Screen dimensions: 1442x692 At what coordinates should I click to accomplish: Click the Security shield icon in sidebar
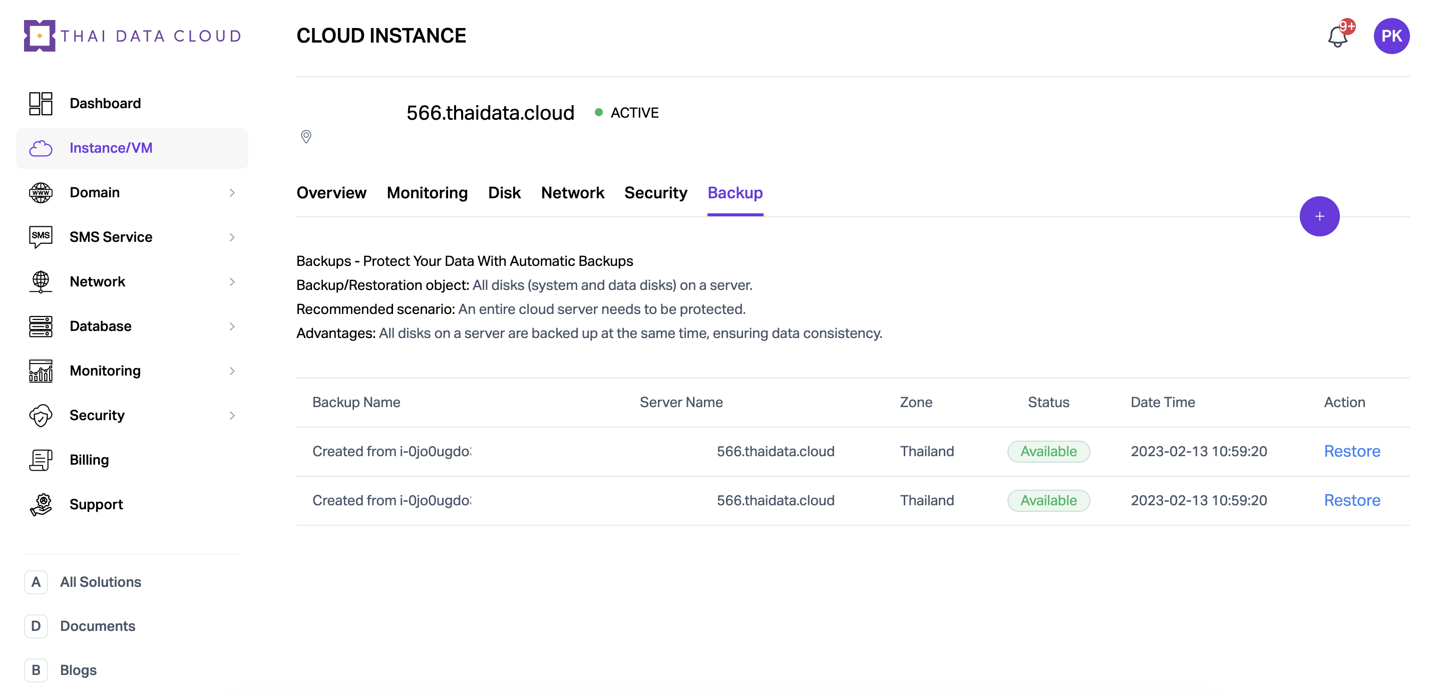pyautogui.click(x=40, y=416)
